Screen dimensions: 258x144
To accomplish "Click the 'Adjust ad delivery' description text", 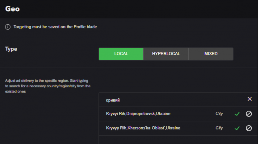I will tap(48, 86).
